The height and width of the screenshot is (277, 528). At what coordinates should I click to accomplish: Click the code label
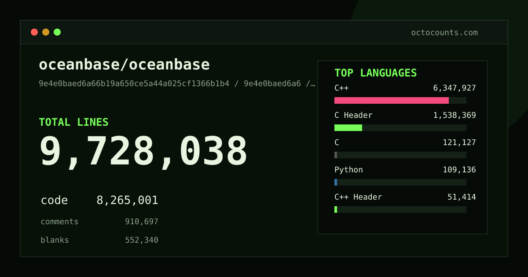tap(54, 200)
